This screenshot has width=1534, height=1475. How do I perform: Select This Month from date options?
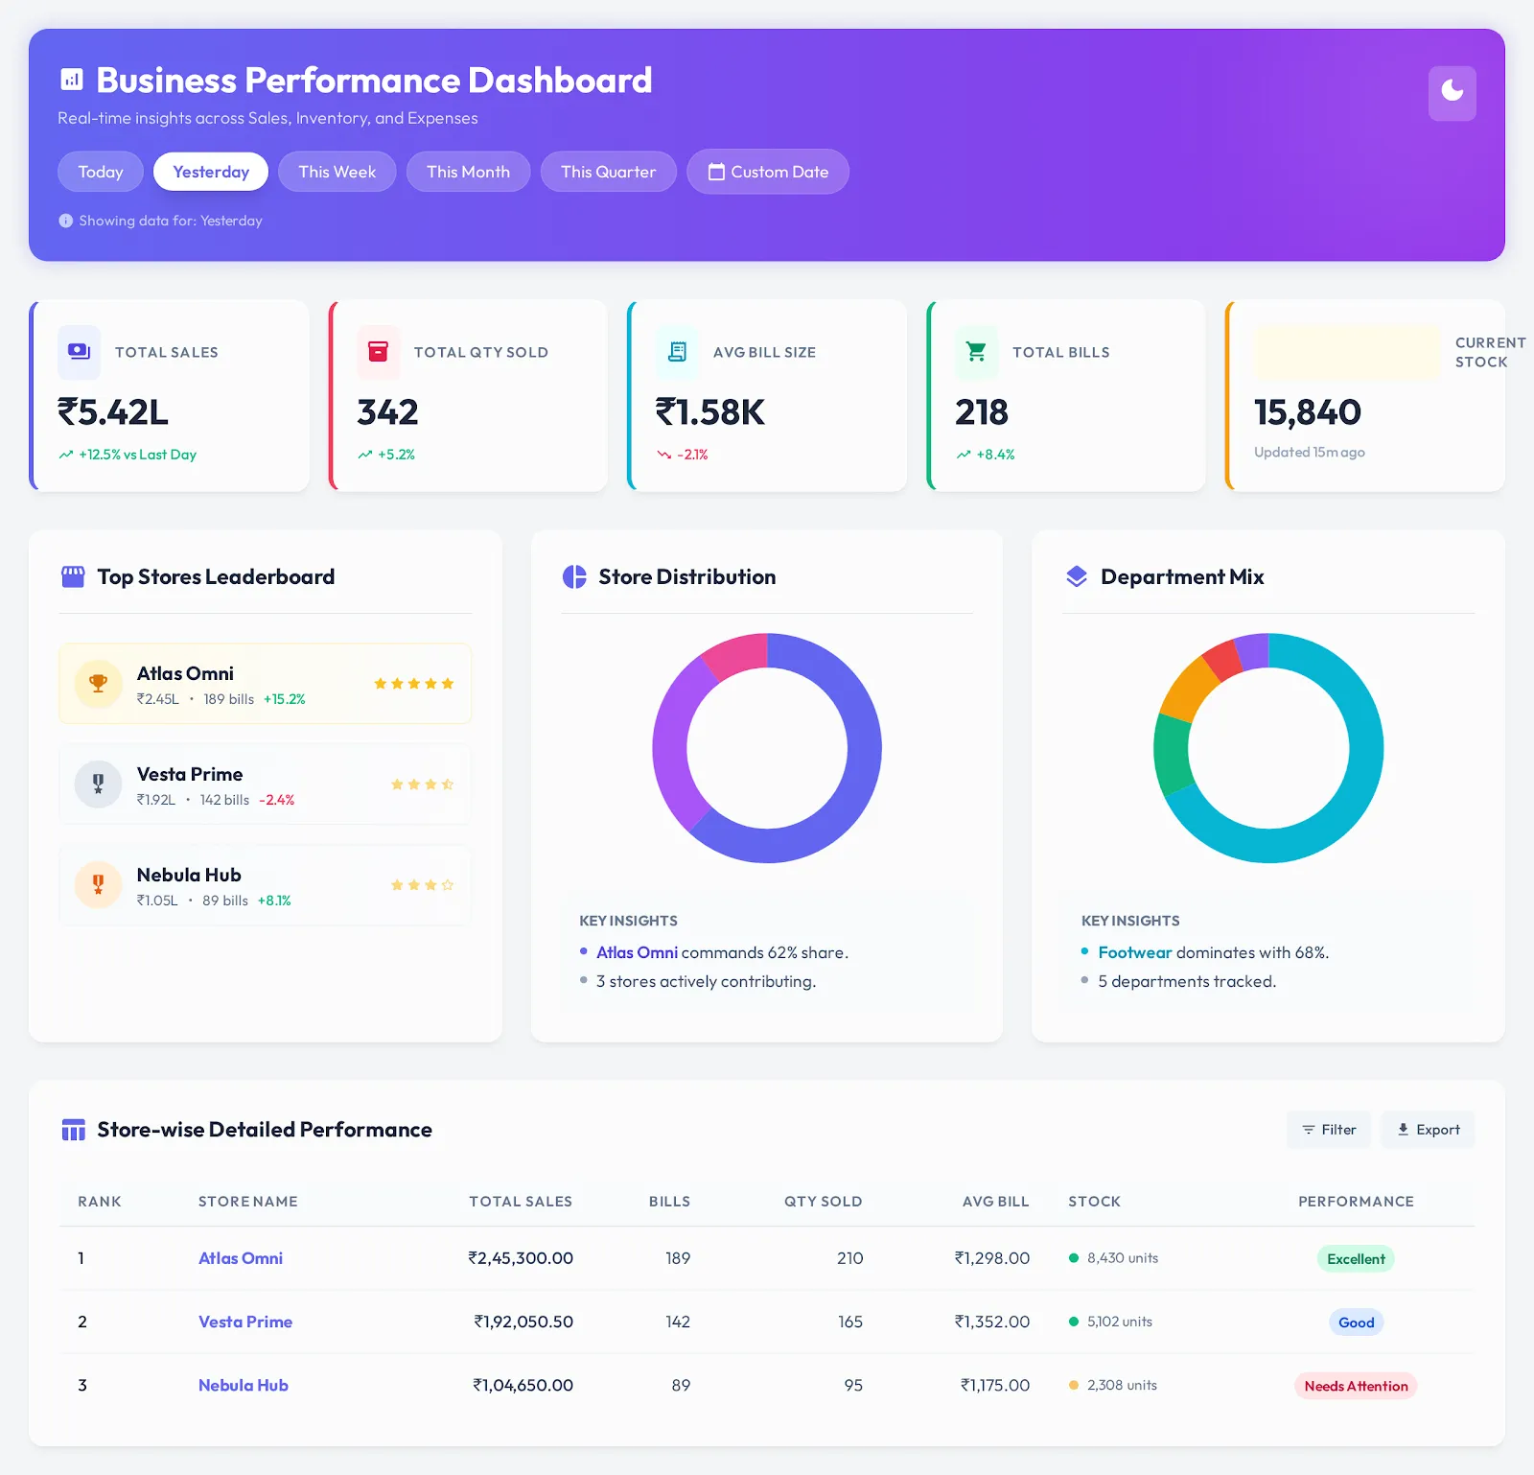[x=468, y=172]
